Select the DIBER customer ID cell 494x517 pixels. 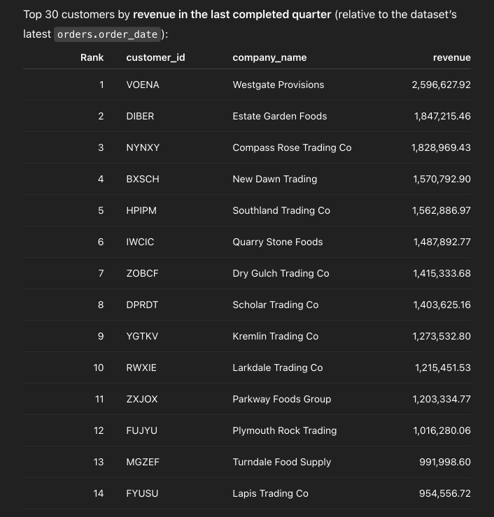(140, 116)
